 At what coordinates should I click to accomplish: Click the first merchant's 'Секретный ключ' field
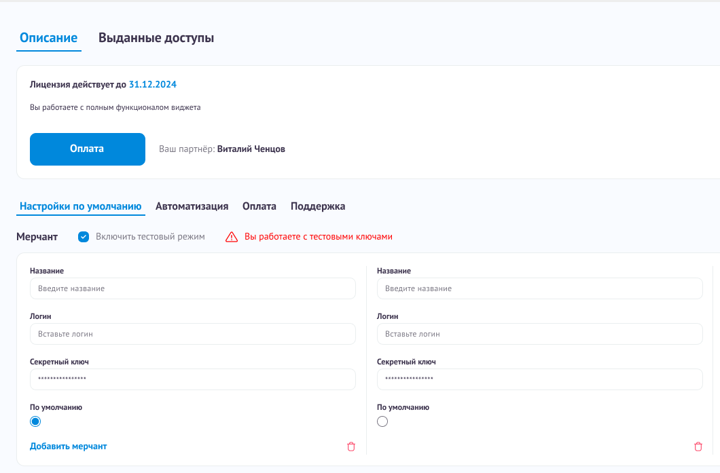[x=192, y=379]
